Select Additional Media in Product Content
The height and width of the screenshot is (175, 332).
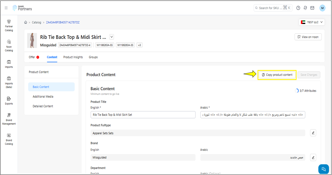tap(43, 97)
